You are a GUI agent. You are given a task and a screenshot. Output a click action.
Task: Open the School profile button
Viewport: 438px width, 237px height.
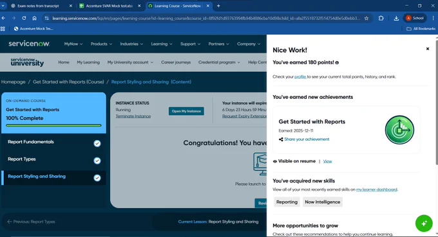(x=415, y=18)
